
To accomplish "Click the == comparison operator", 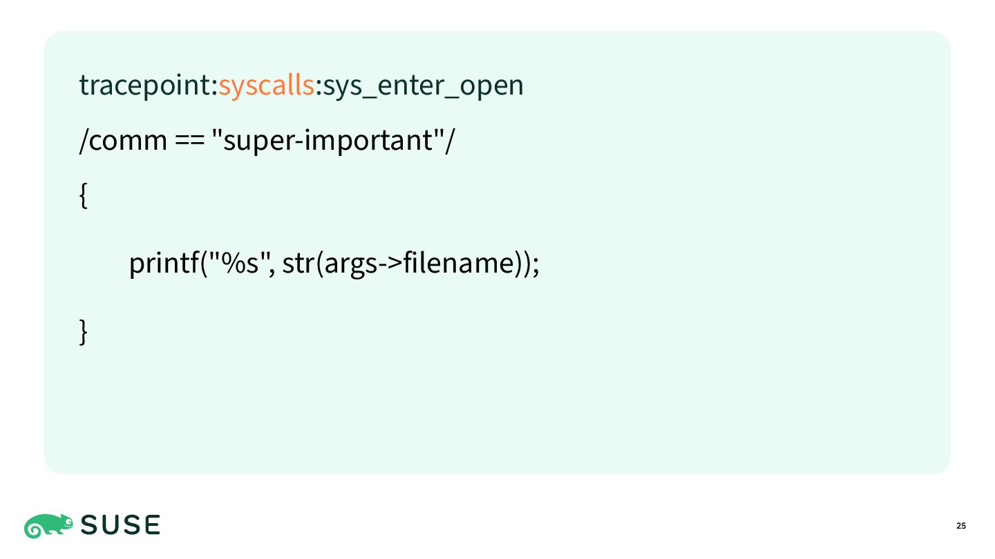I will [x=188, y=141].
